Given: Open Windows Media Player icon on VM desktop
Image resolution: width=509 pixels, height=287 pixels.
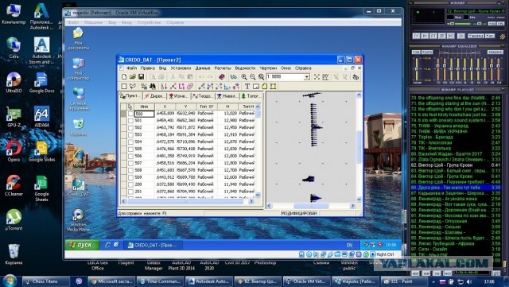Looking at the screenshot, I should [x=78, y=220].
